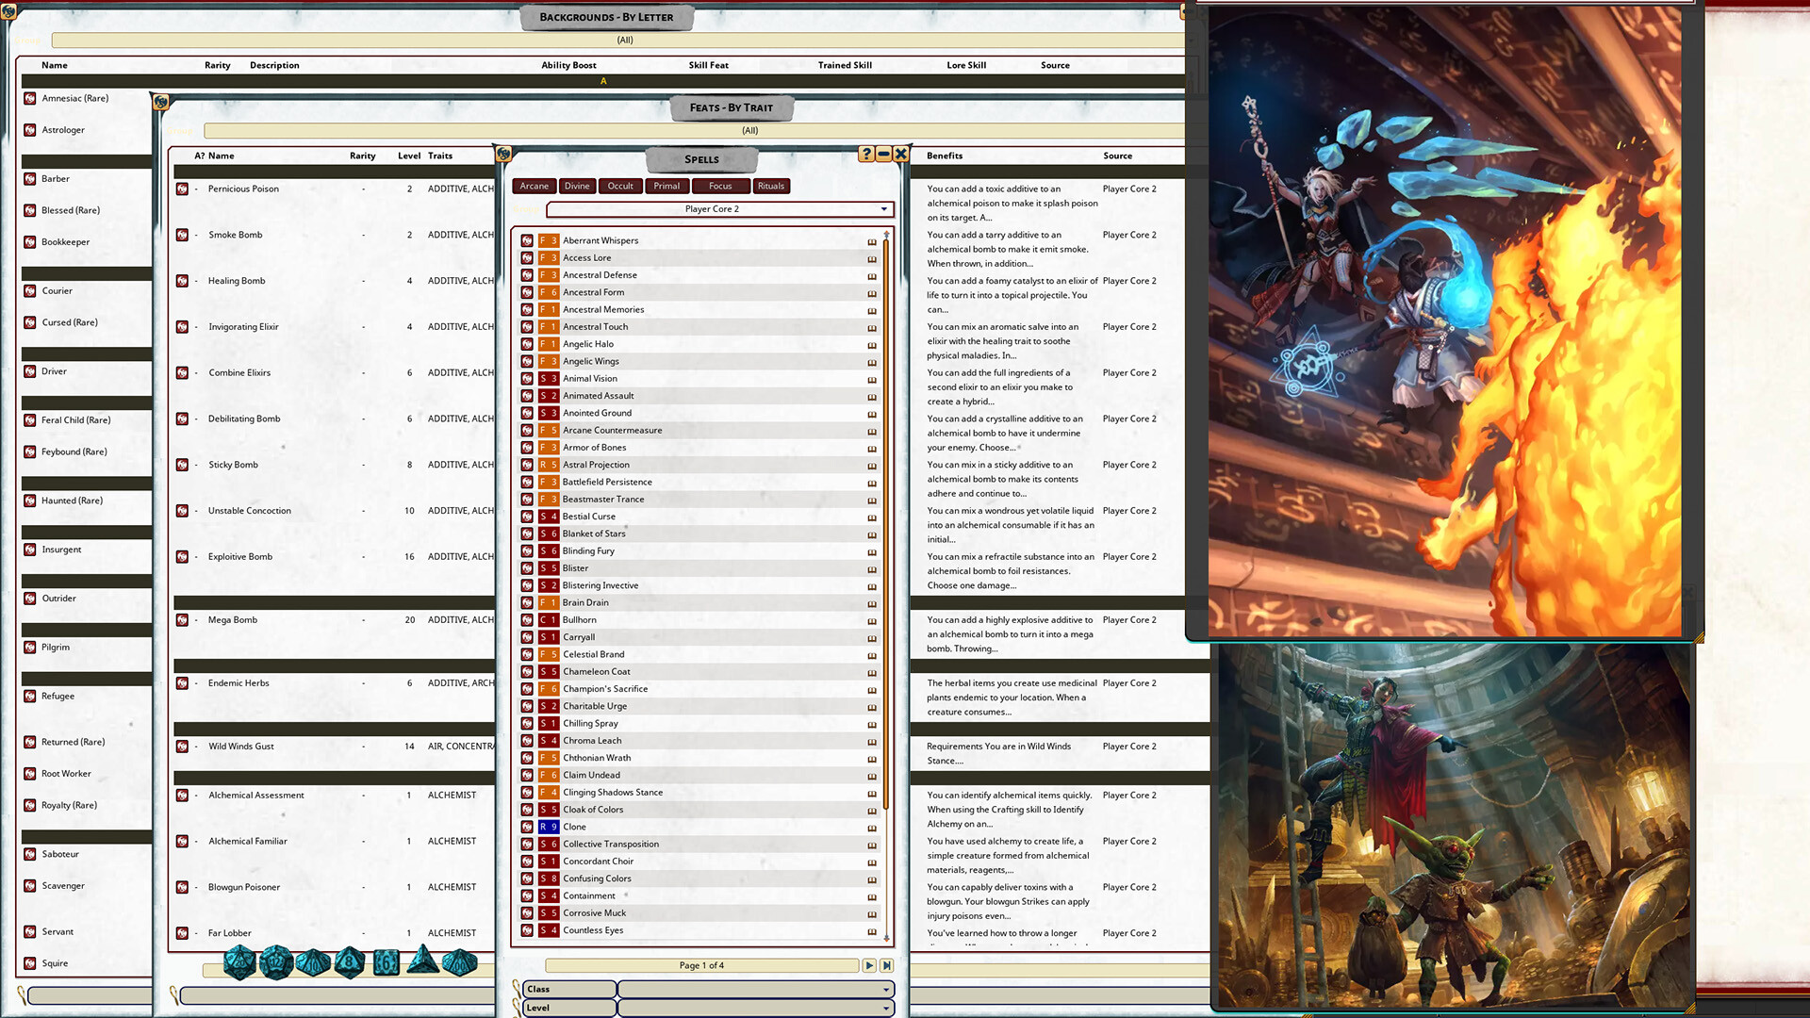Click the Backgrounds search filter field
Image resolution: width=1810 pixels, height=1018 pixels.
90,995
